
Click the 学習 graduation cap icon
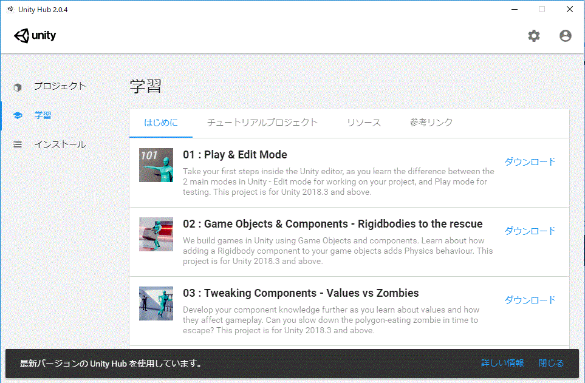point(18,115)
